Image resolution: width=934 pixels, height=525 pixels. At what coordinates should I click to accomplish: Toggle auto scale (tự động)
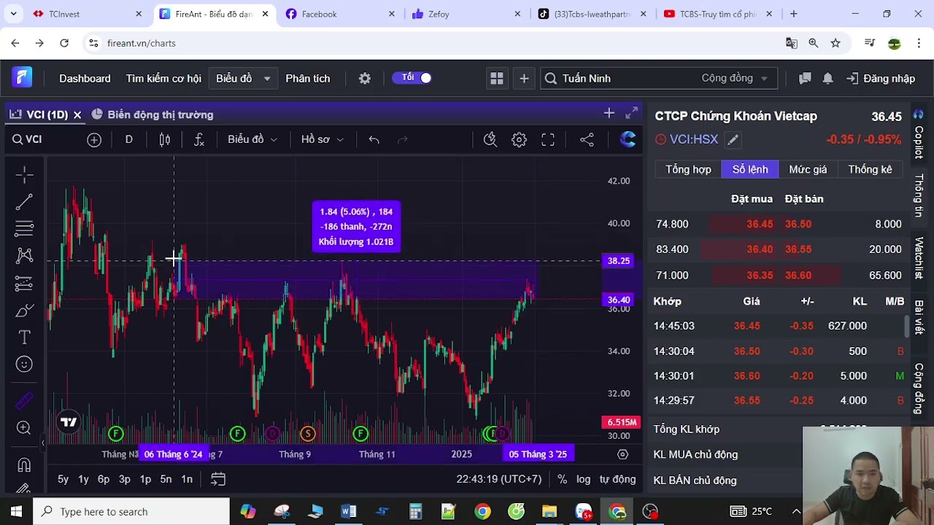pos(617,479)
